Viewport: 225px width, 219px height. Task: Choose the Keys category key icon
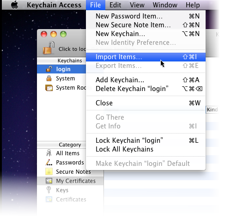coord(49,190)
